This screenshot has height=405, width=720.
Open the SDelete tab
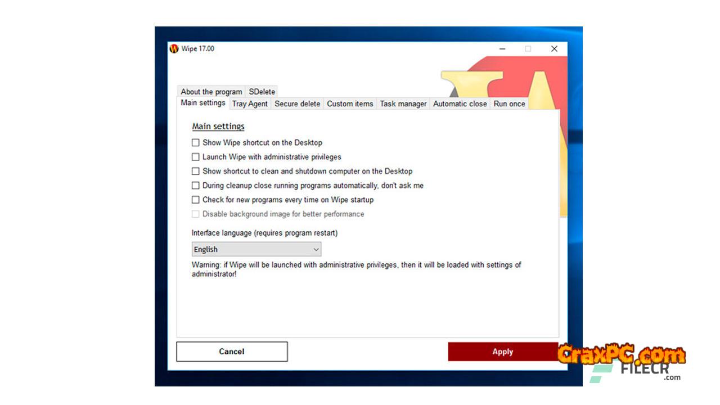[262, 92]
